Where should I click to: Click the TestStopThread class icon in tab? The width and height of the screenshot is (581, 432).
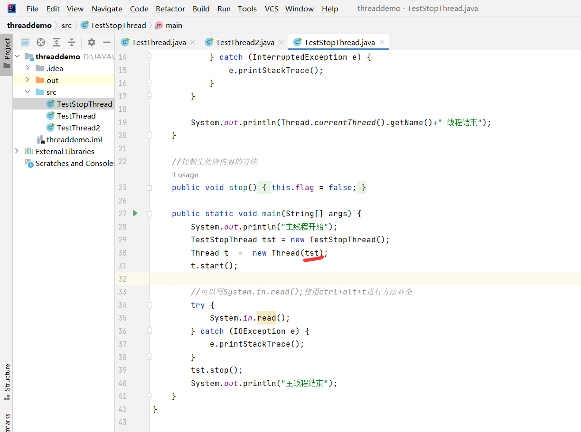297,42
